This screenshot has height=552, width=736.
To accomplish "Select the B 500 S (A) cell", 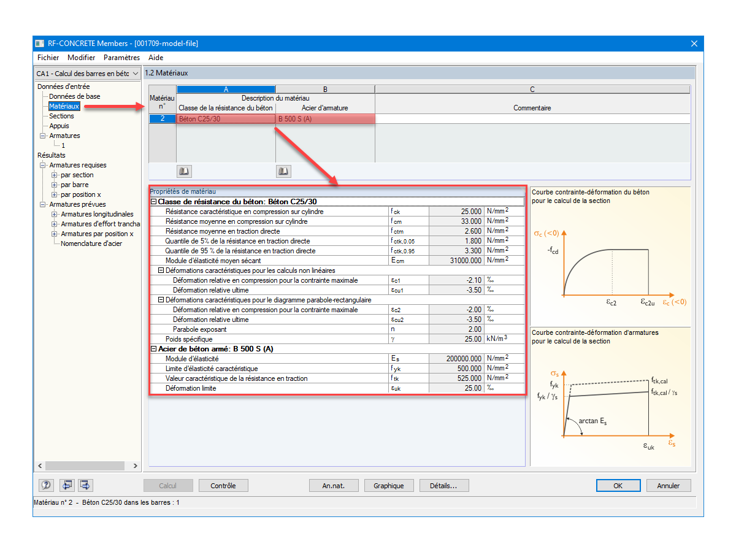I will 325,118.
